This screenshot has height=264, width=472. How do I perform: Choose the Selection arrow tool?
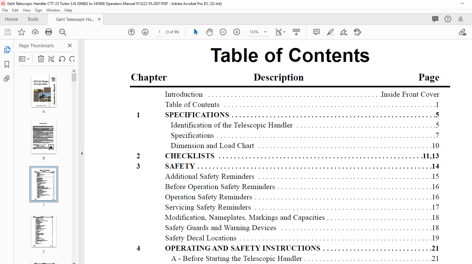[196, 32]
